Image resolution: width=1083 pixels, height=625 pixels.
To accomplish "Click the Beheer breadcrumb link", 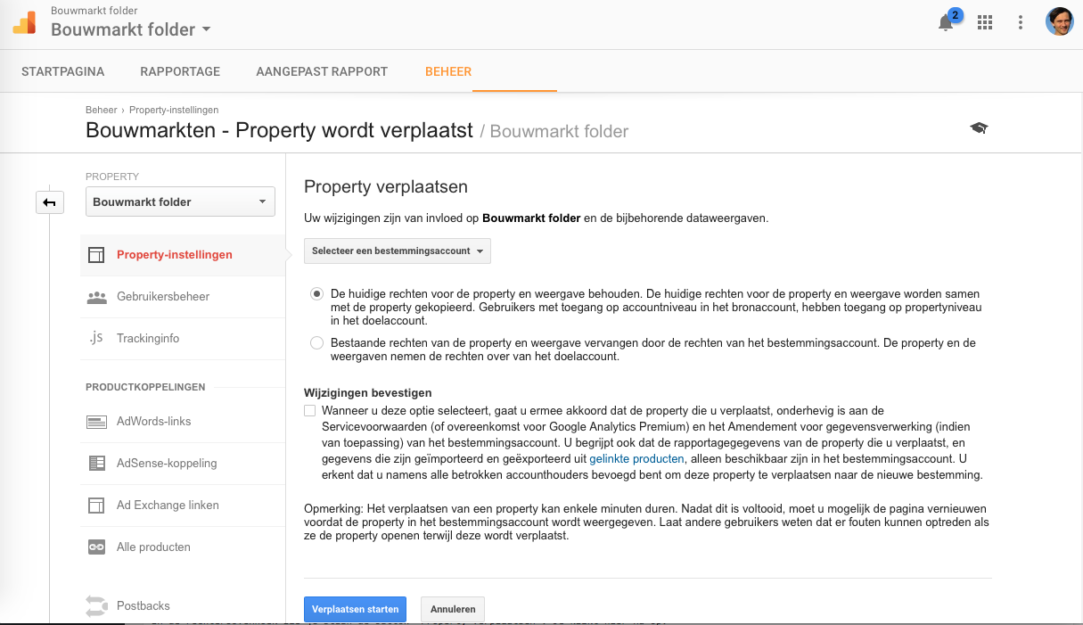I will pyautogui.click(x=102, y=110).
